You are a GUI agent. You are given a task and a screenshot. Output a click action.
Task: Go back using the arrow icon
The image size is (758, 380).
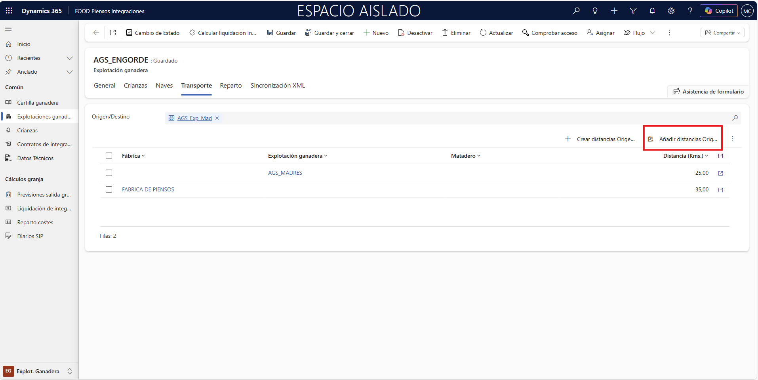96,32
